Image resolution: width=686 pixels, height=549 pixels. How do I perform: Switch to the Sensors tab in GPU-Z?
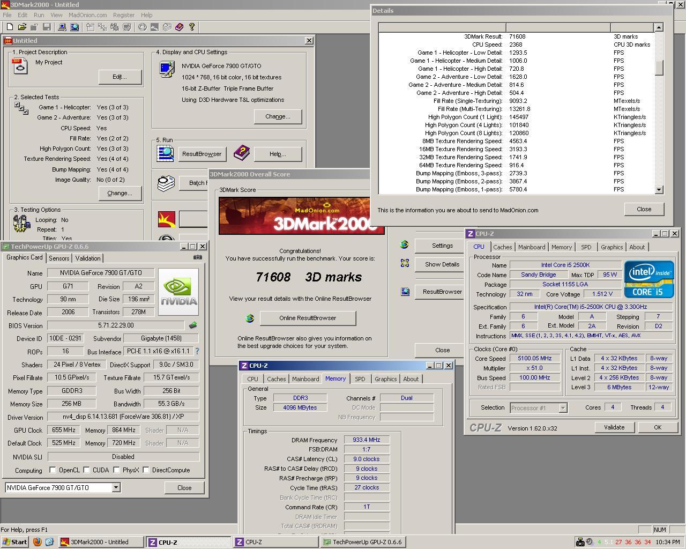pyautogui.click(x=59, y=258)
